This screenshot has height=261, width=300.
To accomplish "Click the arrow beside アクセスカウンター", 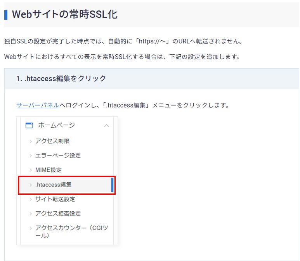I will (x=31, y=228).
